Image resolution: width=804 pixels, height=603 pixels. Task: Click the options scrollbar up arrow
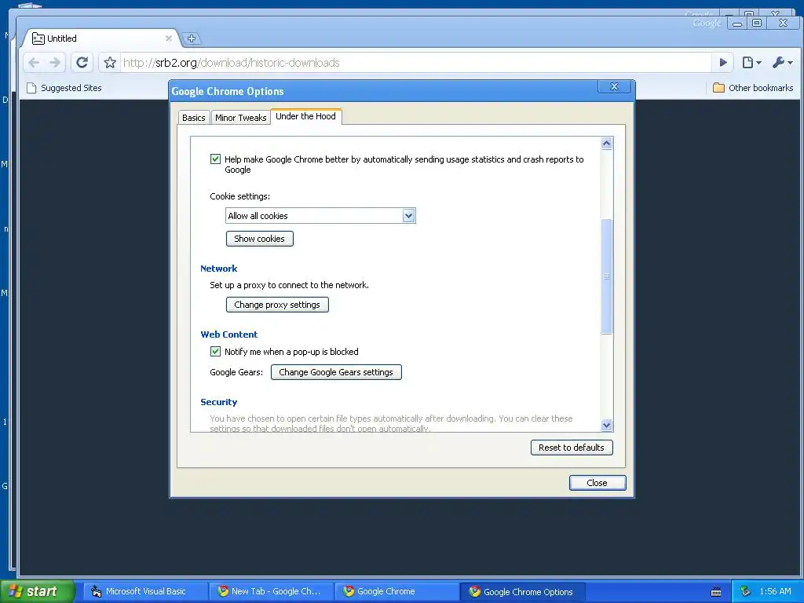607,143
